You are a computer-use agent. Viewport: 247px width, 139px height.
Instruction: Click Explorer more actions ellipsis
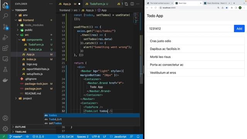point(51,4)
